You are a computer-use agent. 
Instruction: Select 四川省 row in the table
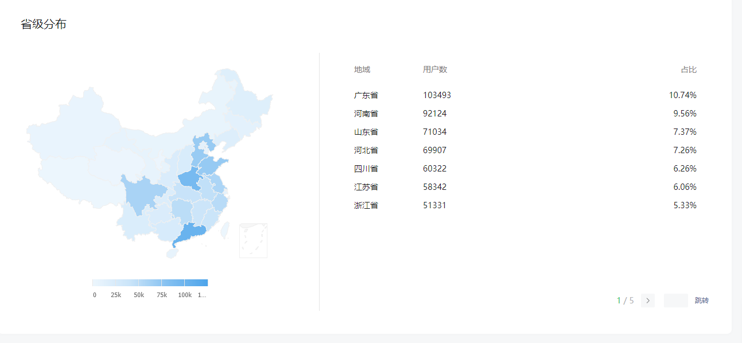pyautogui.click(x=525, y=169)
